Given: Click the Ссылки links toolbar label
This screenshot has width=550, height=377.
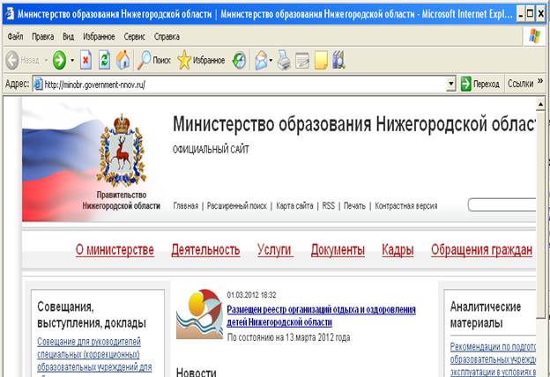Looking at the screenshot, I should 521,84.
